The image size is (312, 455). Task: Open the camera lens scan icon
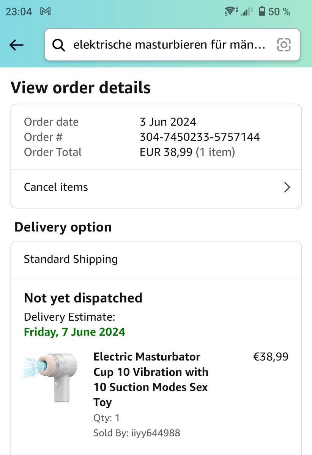284,45
